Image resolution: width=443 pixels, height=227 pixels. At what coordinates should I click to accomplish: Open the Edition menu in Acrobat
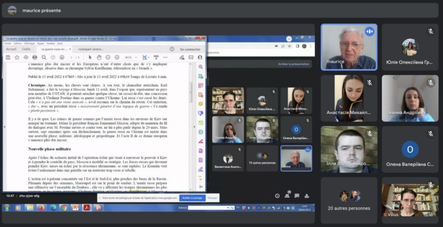[x=17, y=43]
